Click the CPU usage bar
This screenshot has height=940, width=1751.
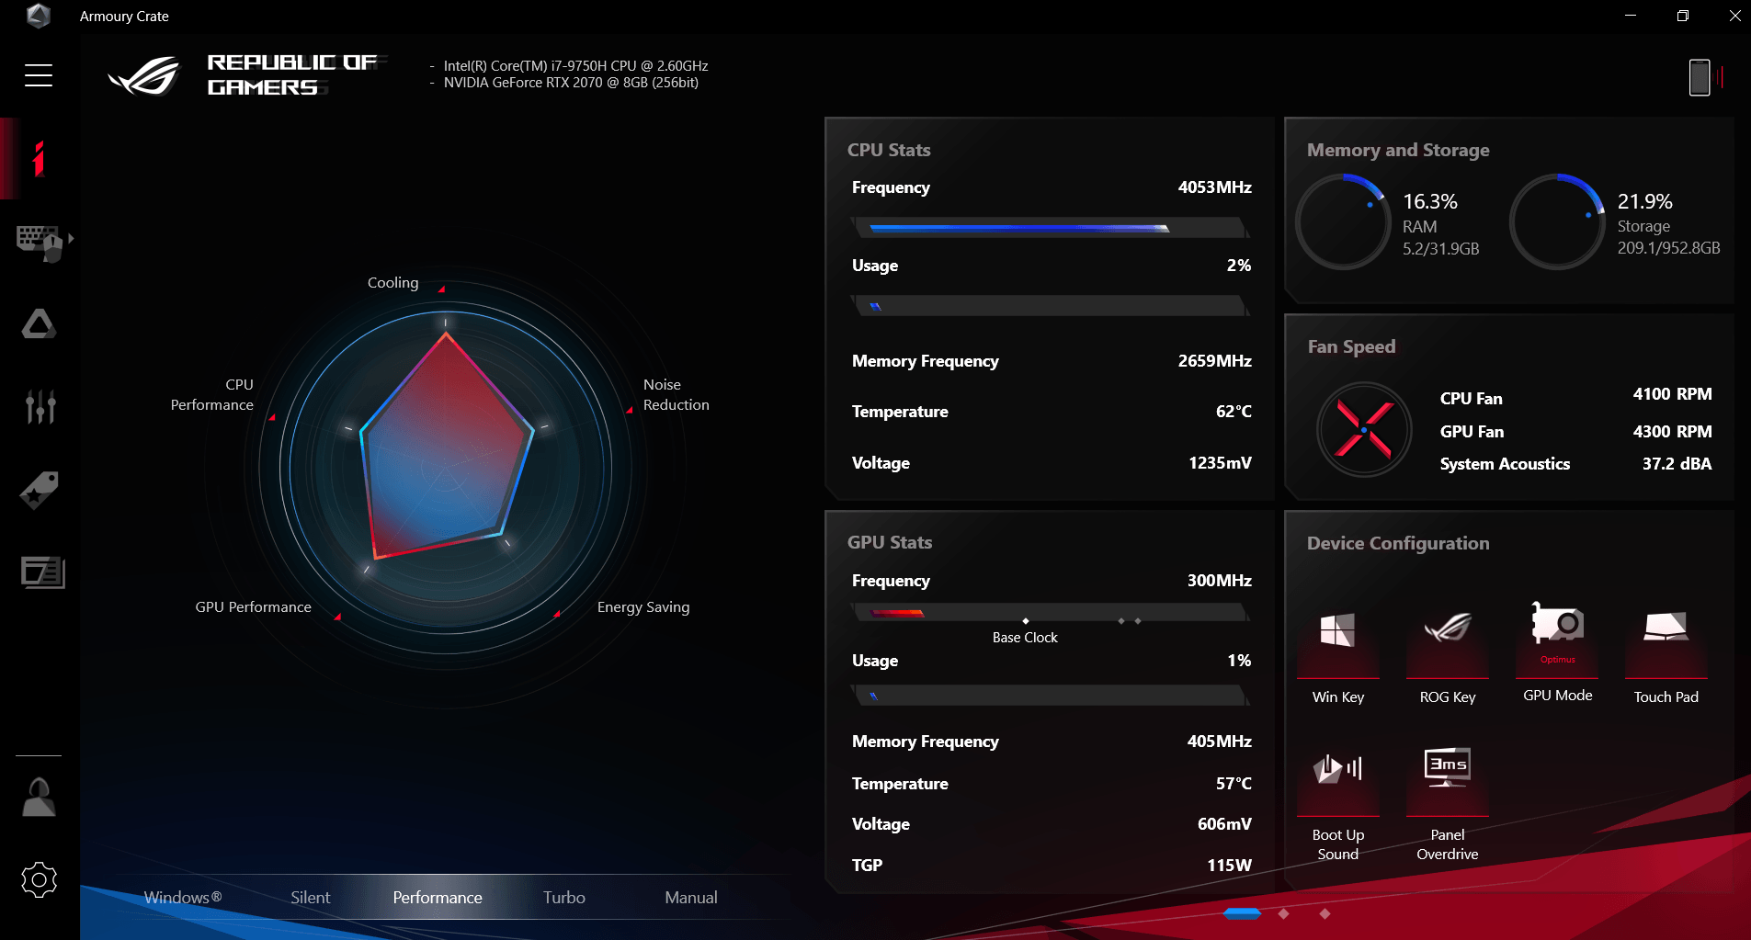pyautogui.click(x=1050, y=306)
